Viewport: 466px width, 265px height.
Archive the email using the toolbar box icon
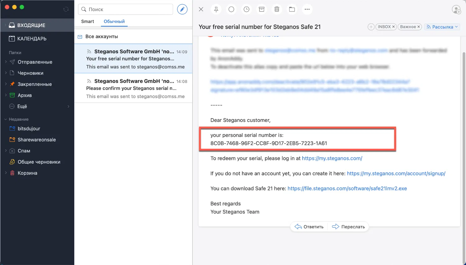262,9
